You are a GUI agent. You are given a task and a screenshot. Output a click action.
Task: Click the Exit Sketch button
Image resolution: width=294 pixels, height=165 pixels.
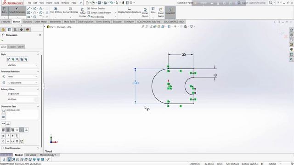[5, 11]
